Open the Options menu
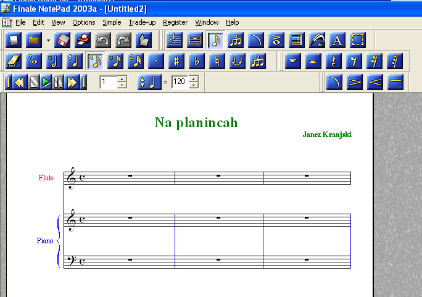422x297 pixels. click(x=84, y=22)
